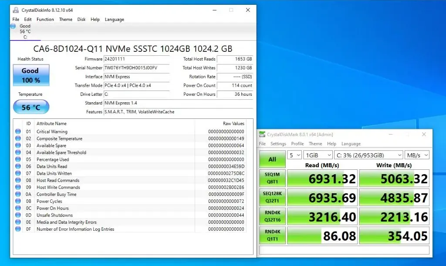Click the Good 100 % health status button
Viewport: 446px width, 266px height.
click(31, 75)
